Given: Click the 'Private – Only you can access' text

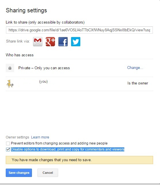Looking at the screenshot, I should click(x=44, y=68).
